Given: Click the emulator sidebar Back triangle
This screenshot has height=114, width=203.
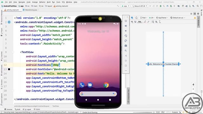Looking at the screenshot, I should click(x=126, y=56).
